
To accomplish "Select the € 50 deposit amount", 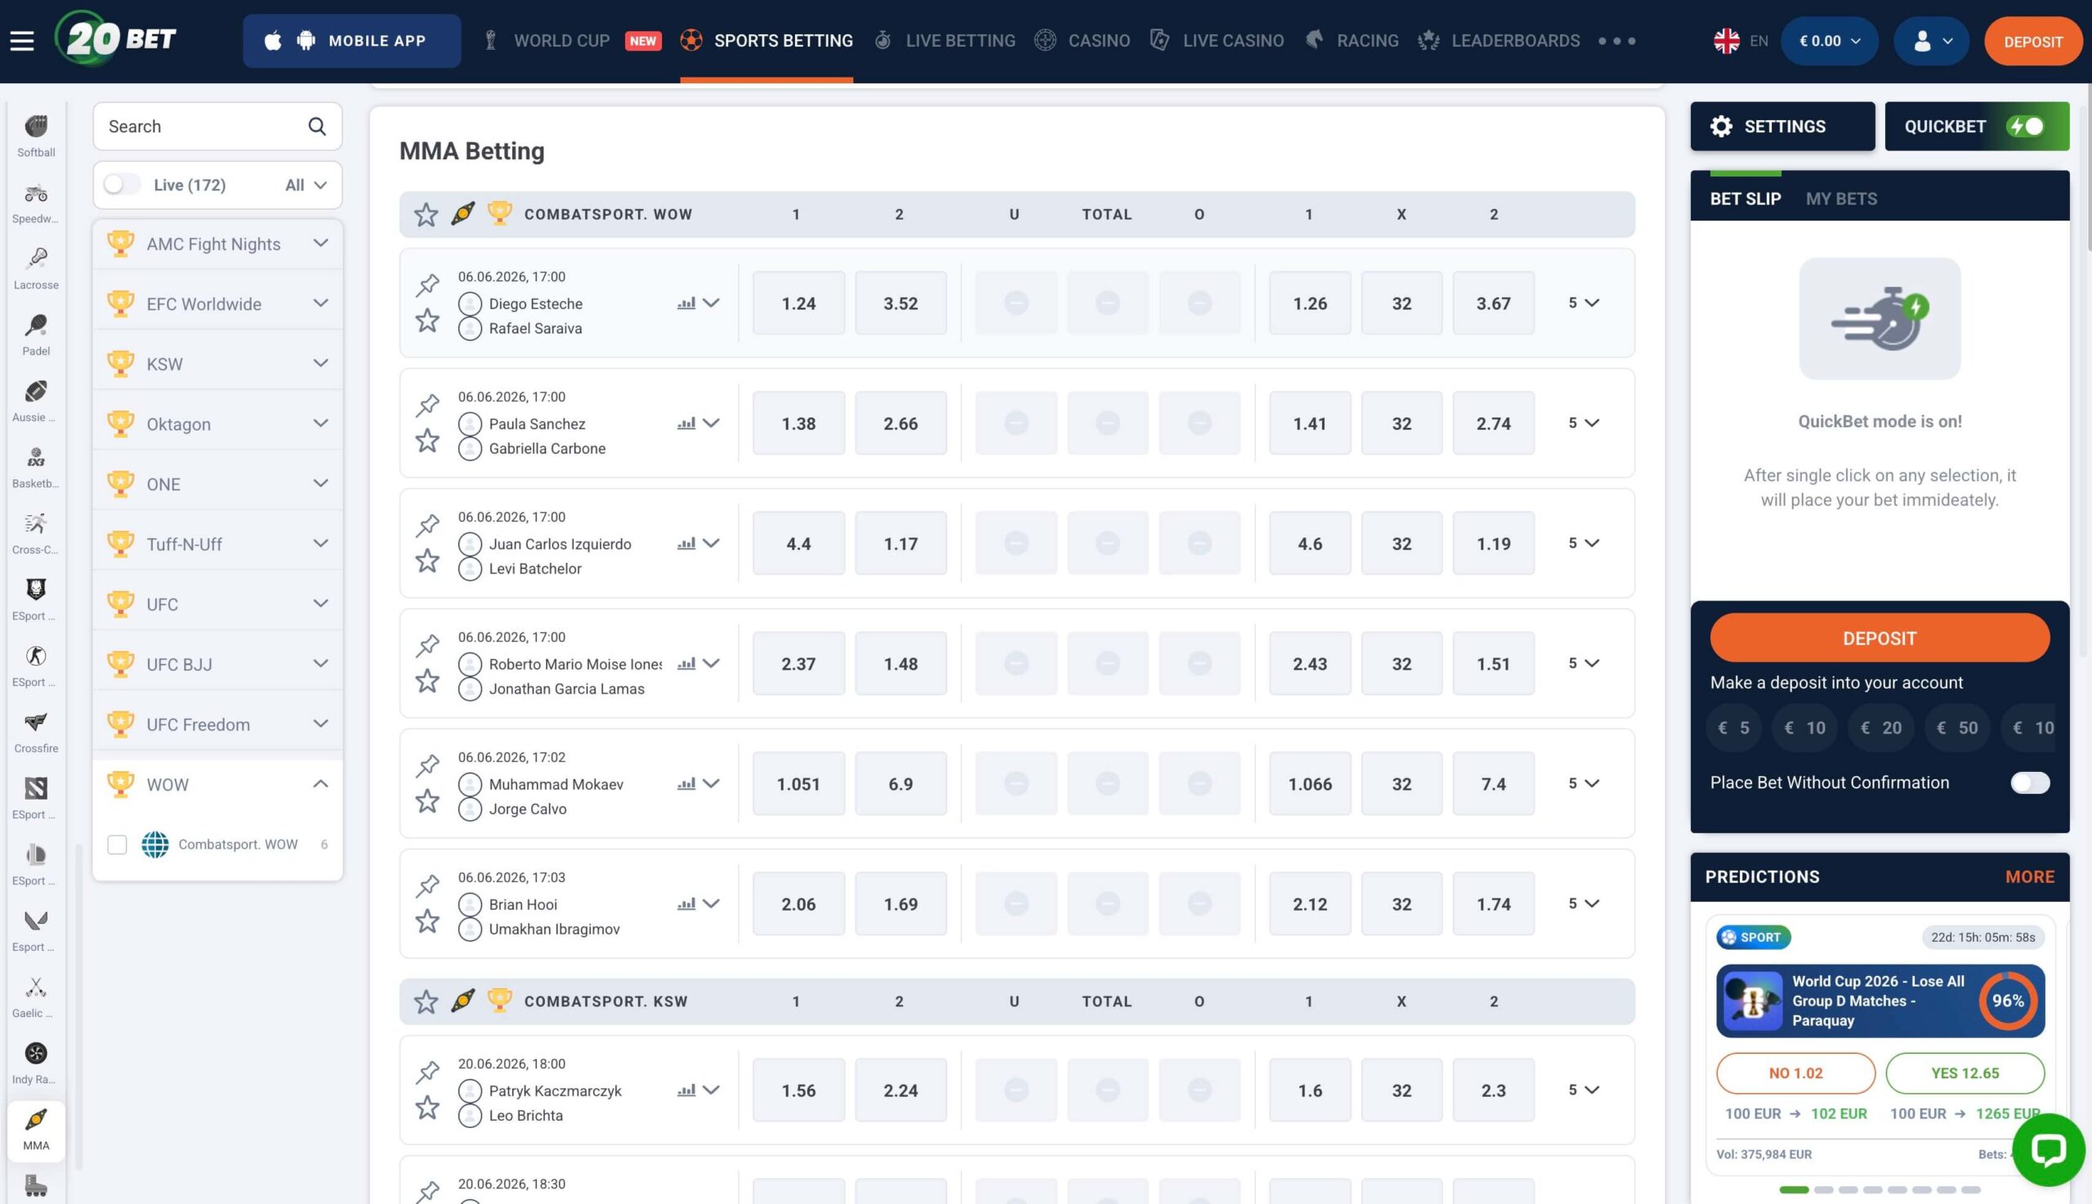I will tap(1957, 728).
